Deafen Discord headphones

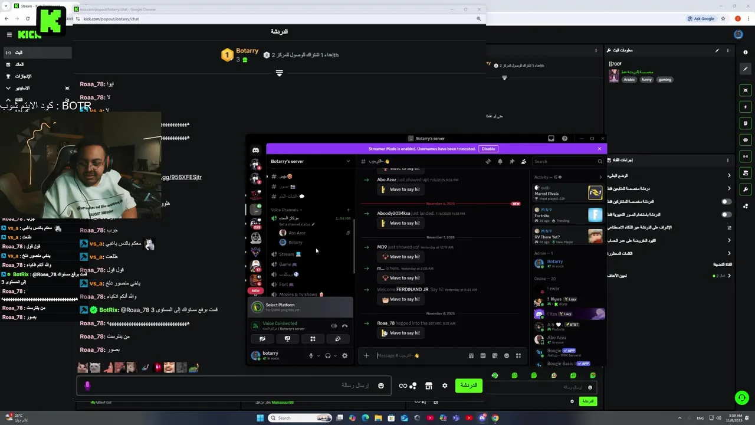[328, 355]
